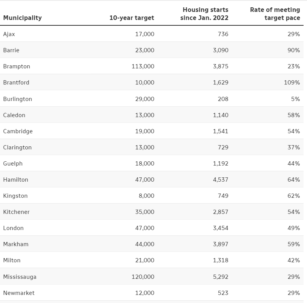Select the Cambridge row name
307x303 pixels.
(18, 131)
